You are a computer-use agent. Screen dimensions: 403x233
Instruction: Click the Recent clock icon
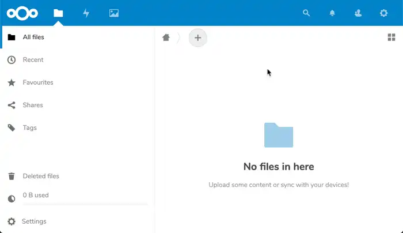click(x=12, y=60)
